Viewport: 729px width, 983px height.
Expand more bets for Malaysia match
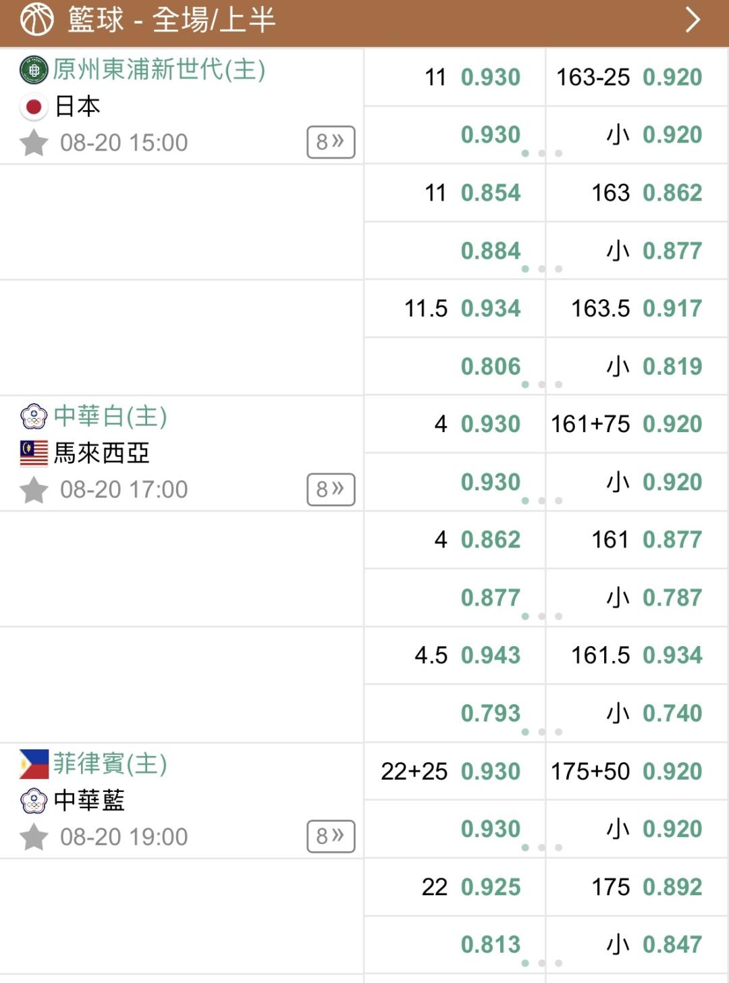(331, 489)
